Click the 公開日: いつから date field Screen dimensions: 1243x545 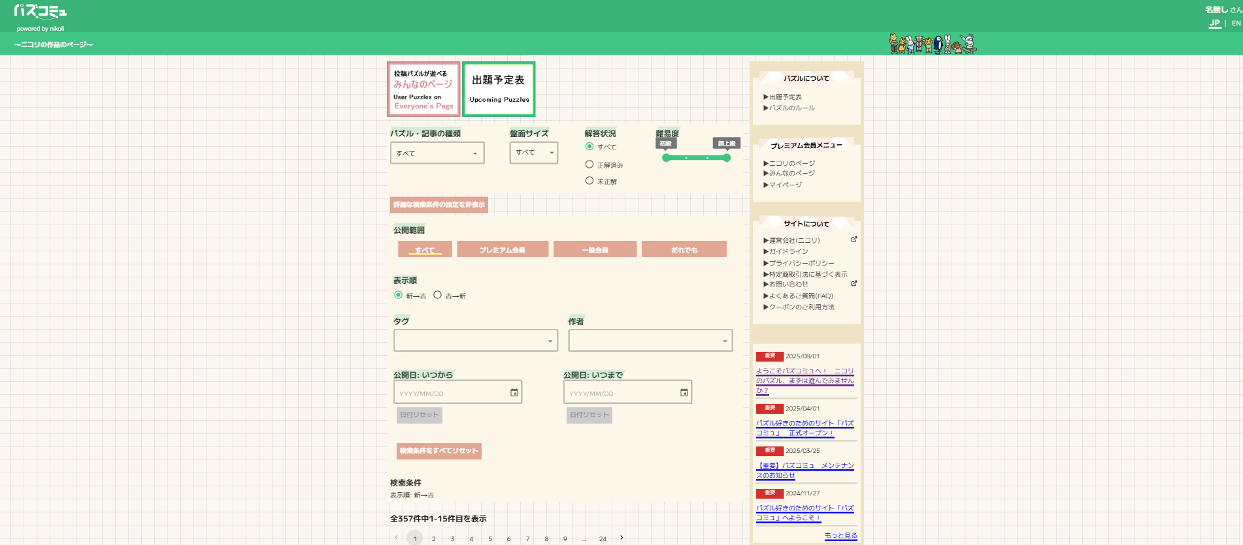pos(452,393)
